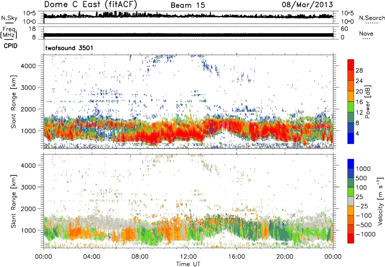The height and width of the screenshot is (267, 385).
Task: Click the noise level trace in top panel
Action: coord(188,16)
